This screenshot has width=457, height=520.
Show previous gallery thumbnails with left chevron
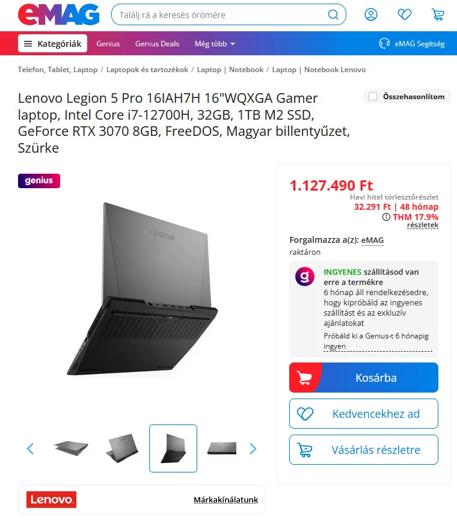pyautogui.click(x=30, y=448)
